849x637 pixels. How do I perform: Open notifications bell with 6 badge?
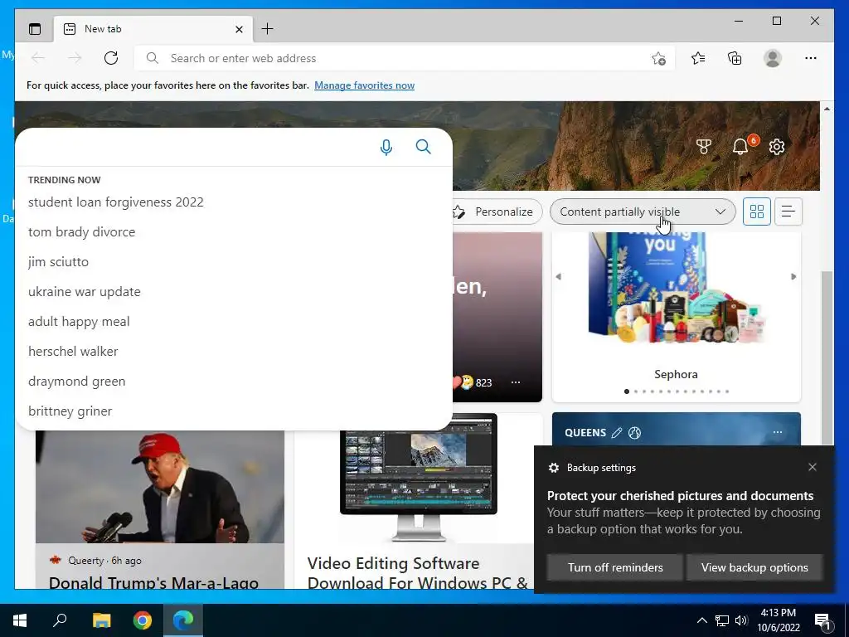(x=740, y=146)
